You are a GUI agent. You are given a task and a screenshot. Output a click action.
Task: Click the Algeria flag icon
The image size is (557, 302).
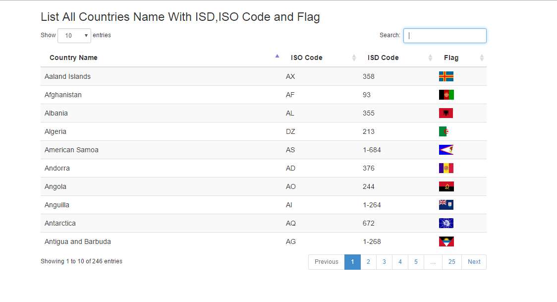click(x=446, y=131)
